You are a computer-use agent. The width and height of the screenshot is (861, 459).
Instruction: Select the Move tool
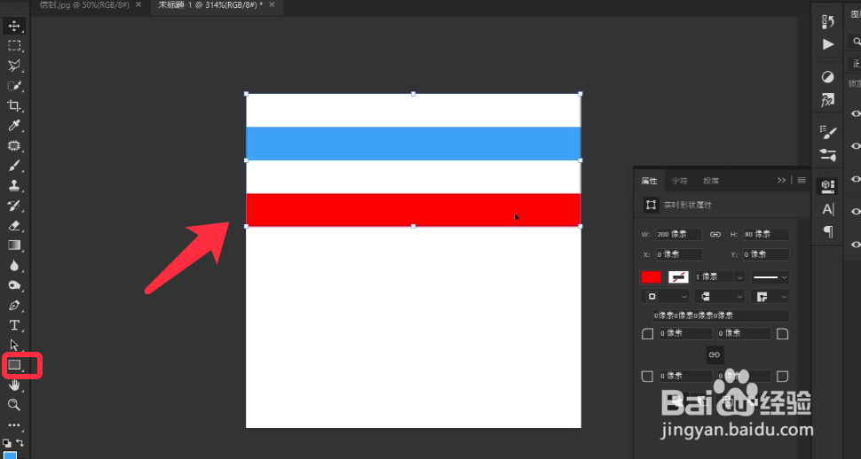pyautogui.click(x=14, y=26)
